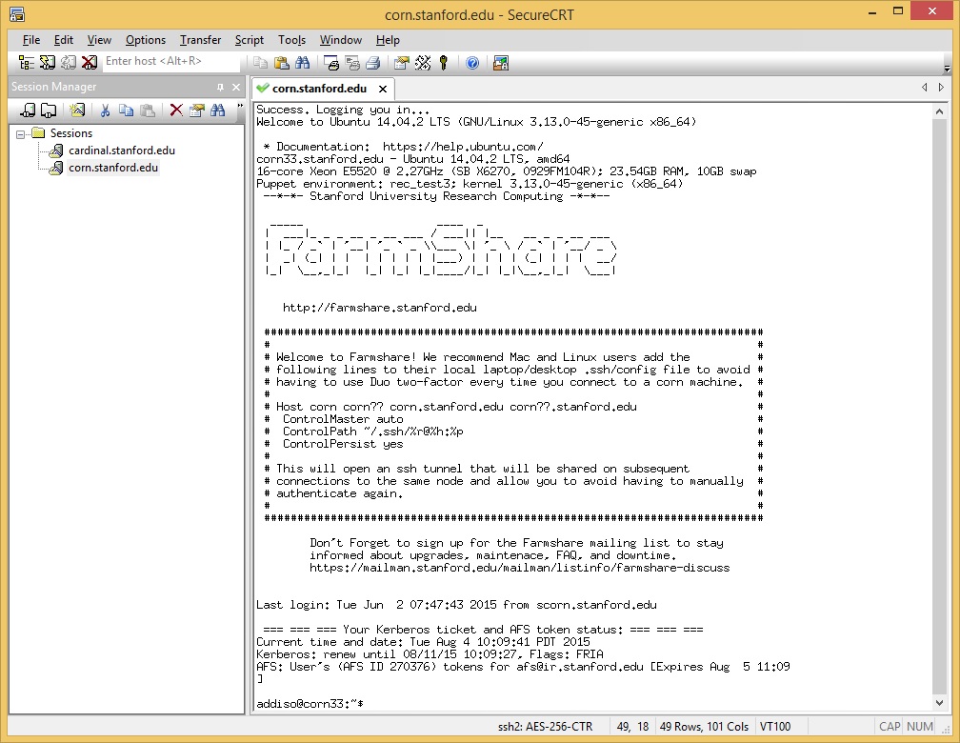Open the Script menu

[x=250, y=40]
